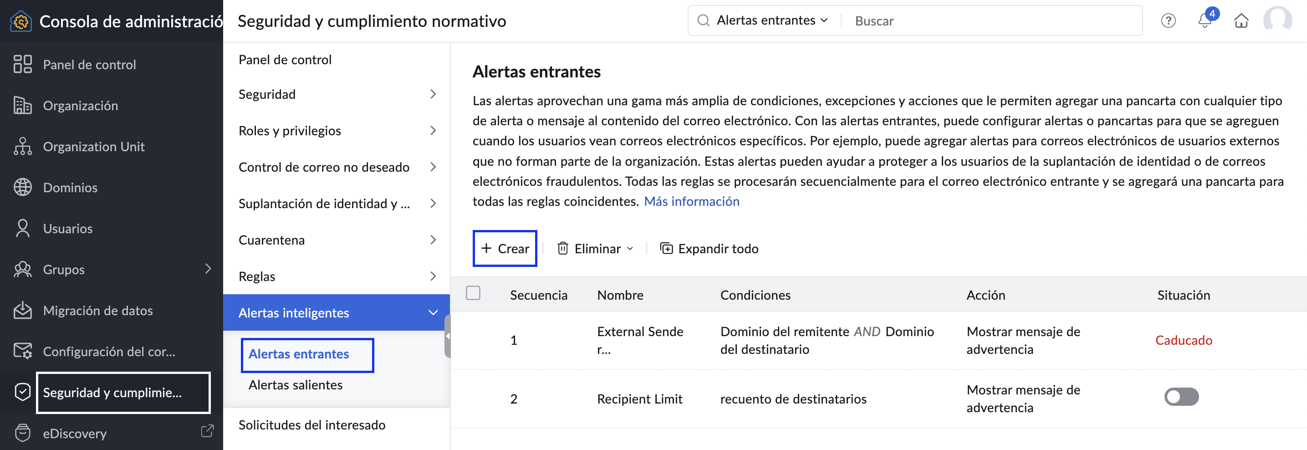Select Alertas salientes submenu item
Viewport: 1307px width, 450px height.
[296, 386]
